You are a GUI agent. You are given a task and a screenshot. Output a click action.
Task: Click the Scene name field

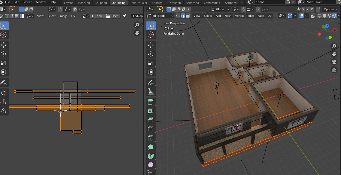pos(268,2)
